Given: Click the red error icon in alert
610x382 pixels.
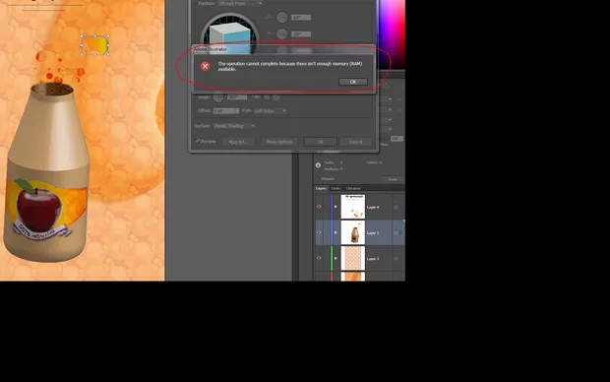Looking at the screenshot, I should 205,66.
